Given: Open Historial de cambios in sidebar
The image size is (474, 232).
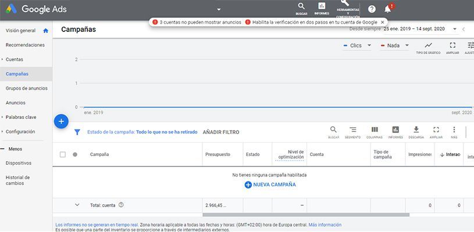Looking at the screenshot, I should [x=17, y=180].
